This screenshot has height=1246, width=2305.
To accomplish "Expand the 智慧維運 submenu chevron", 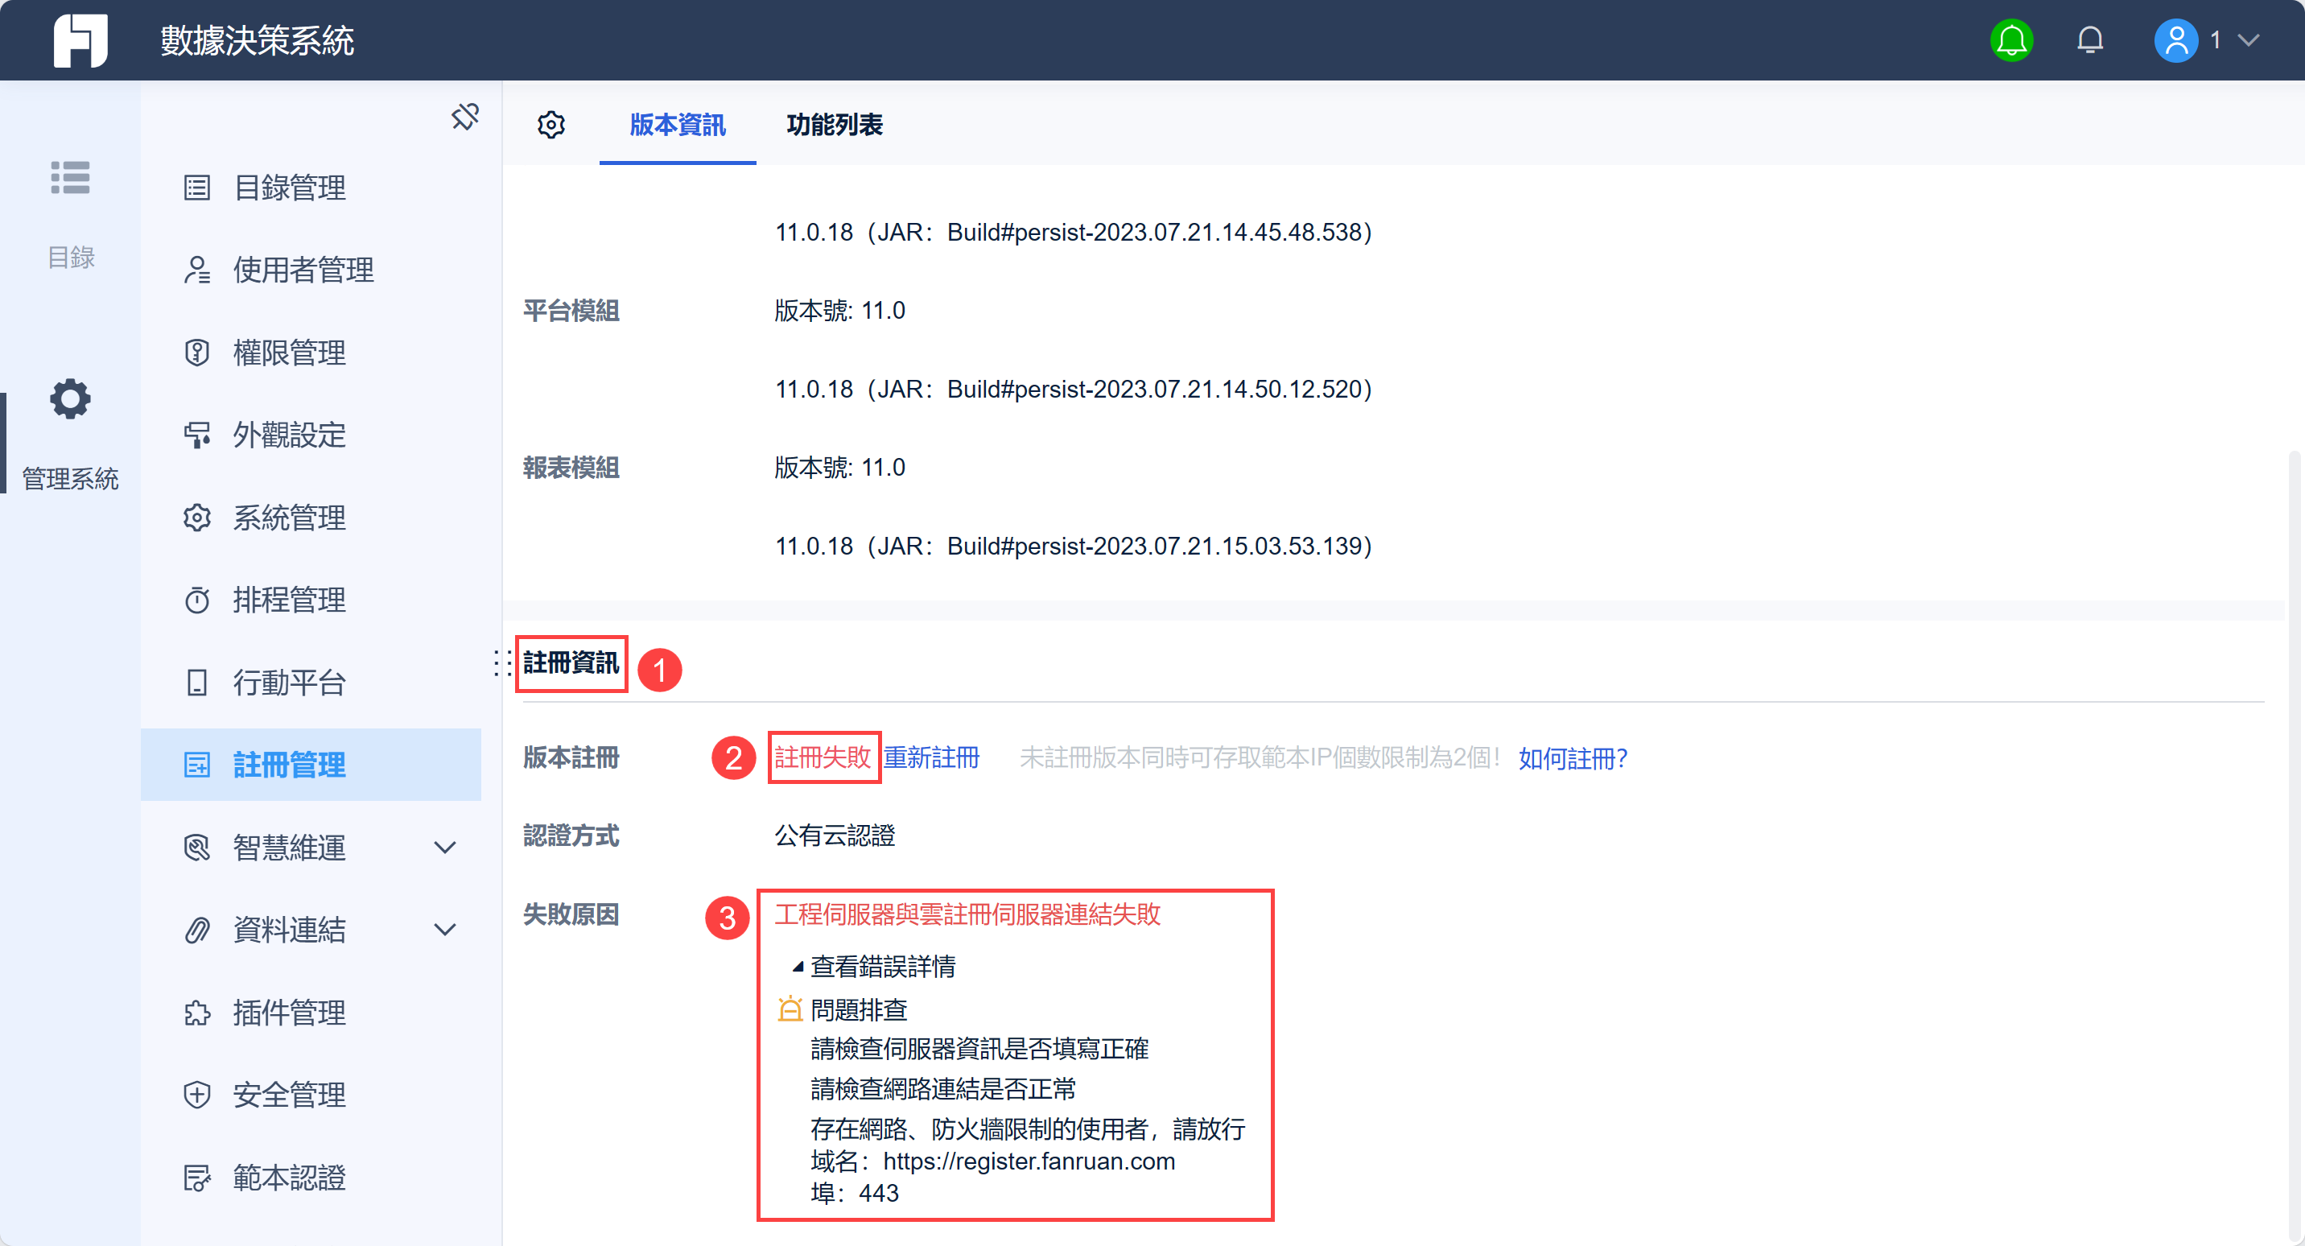I will coord(445,847).
